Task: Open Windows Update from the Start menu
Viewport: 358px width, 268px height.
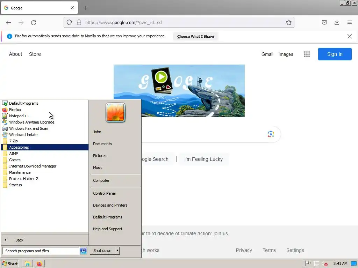Action: [45, 135]
